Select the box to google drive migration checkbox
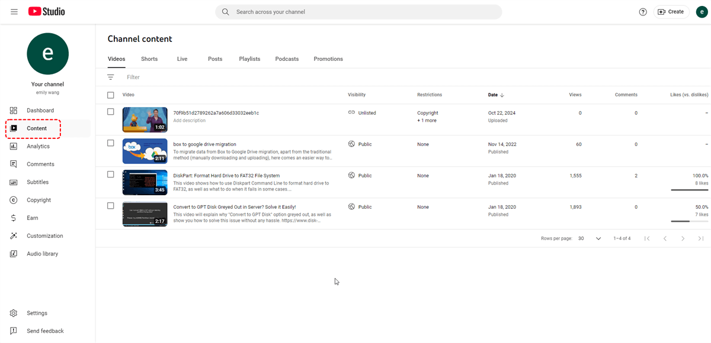 [x=111, y=143]
